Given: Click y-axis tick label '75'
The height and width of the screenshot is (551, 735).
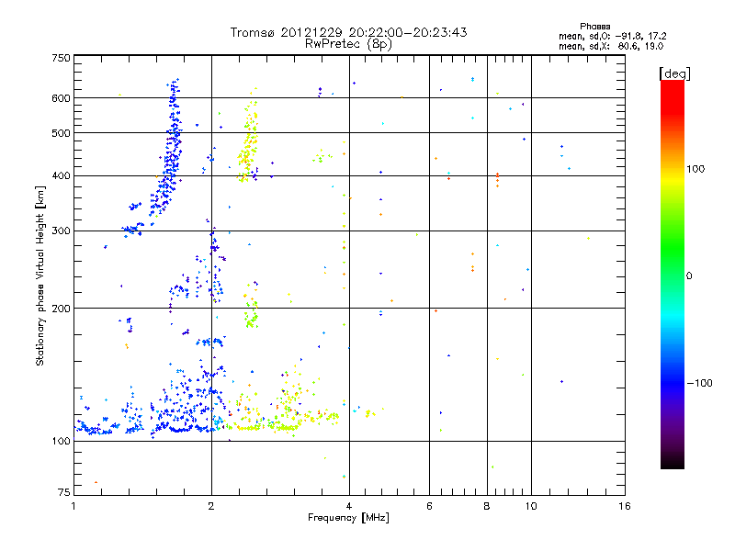Looking at the screenshot, I should [x=64, y=492].
